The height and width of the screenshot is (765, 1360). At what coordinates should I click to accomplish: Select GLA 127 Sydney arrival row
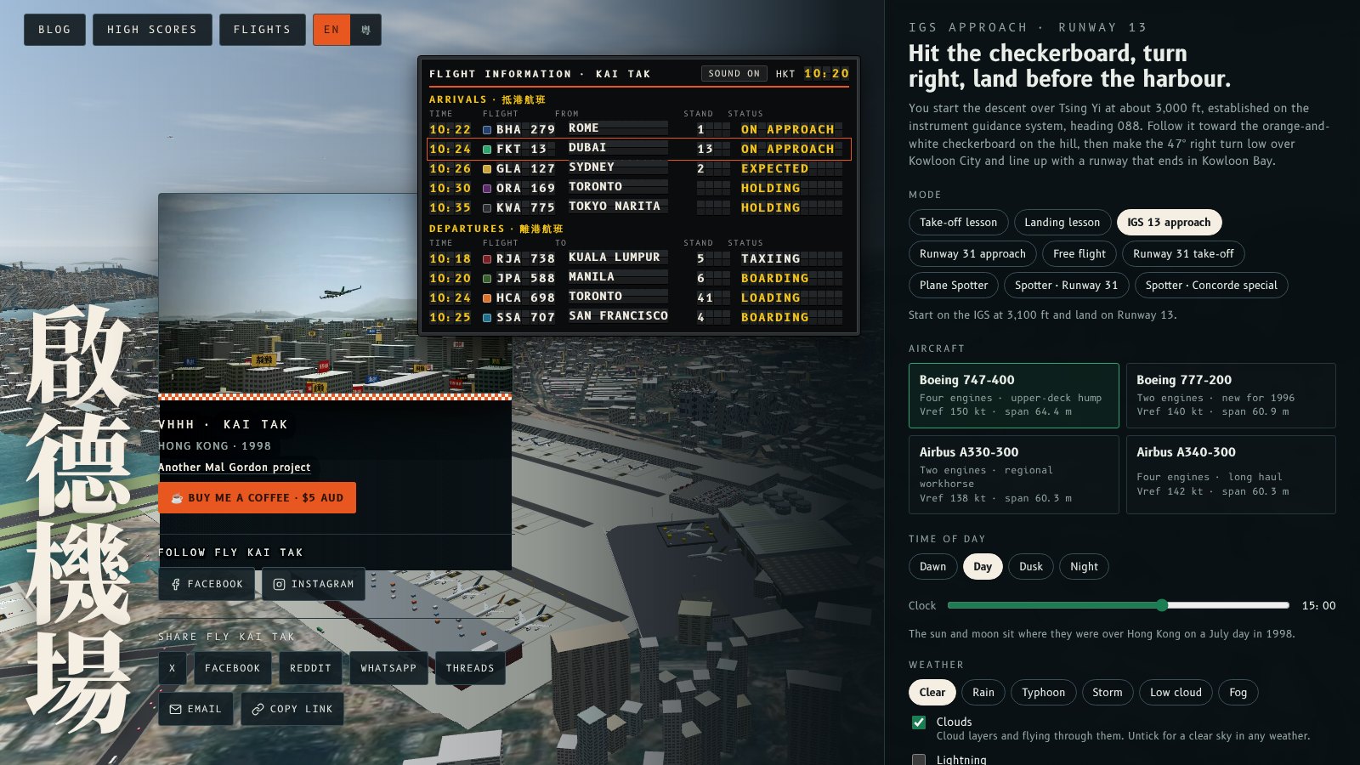click(x=638, y=168)
